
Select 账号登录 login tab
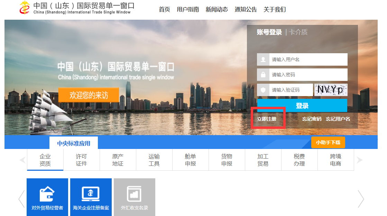pos(269,32)
